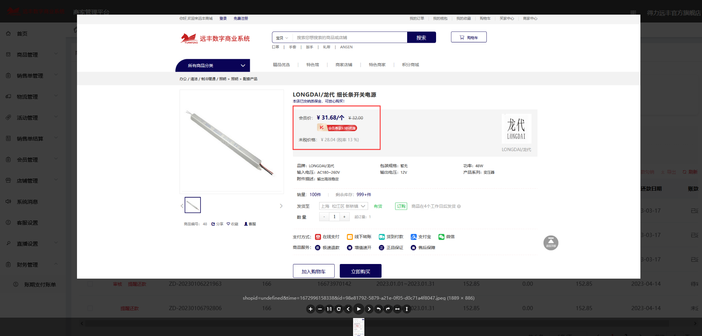Click the 还款日期 column header
Image resolution: width=702 pixels, height=336 pixels.
click(651, 189)
